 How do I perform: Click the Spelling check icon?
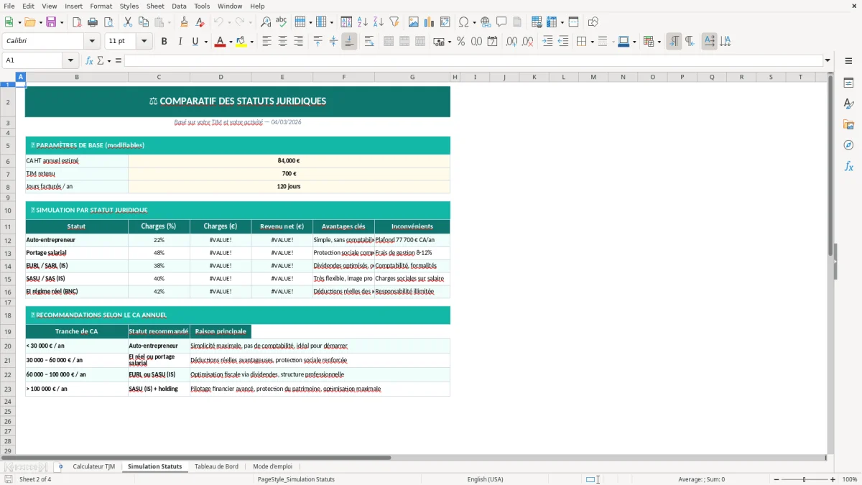click(282, 22)
